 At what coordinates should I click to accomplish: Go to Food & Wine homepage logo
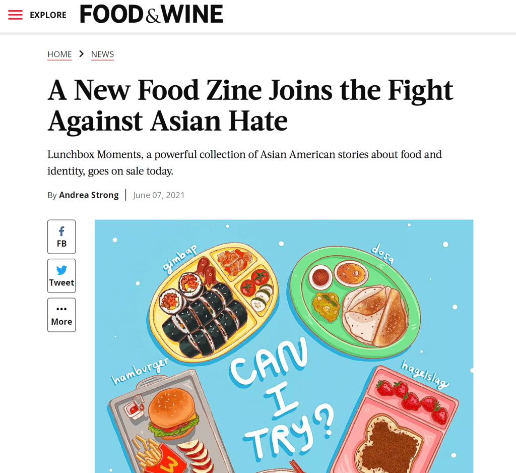click(x=151, y=14)
